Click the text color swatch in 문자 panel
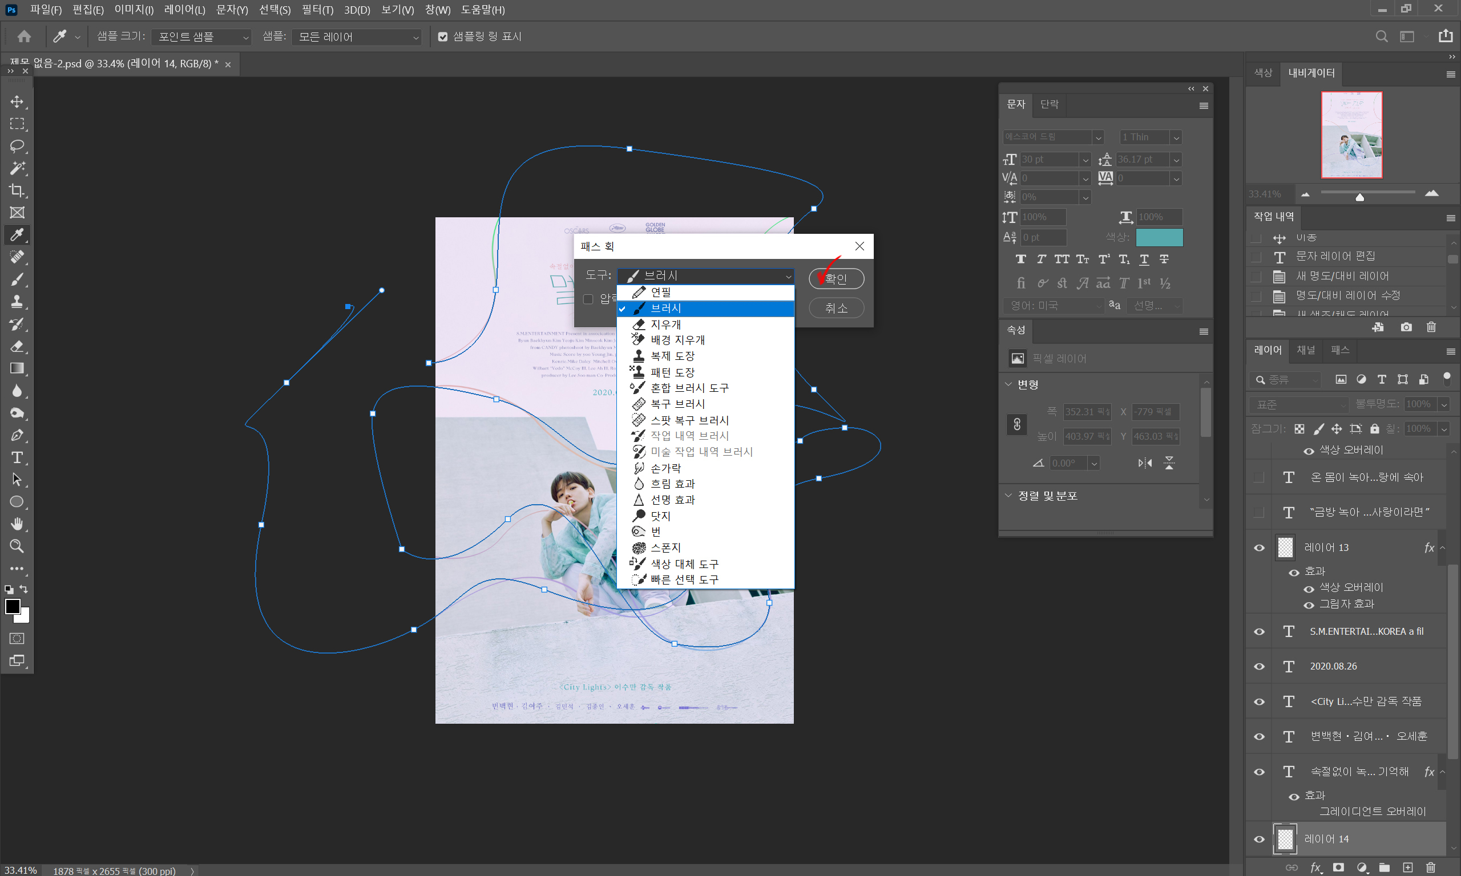The image size is (1461, 876). click(x=1159, y=237)
